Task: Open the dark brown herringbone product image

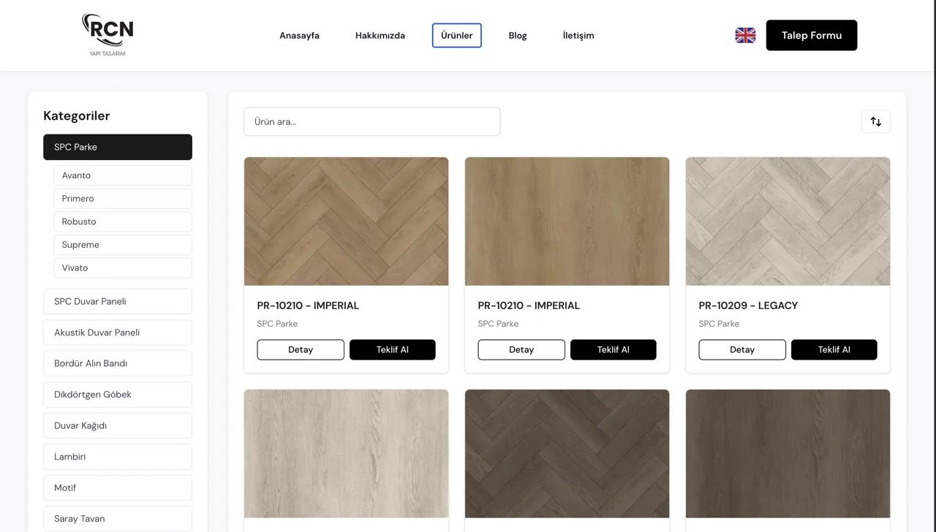Action: click(x=567, y=454)
